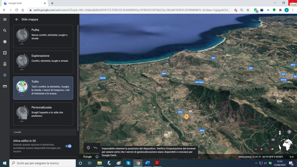
Task: Click the browser address bar
Action: pyautogui.click(x=132, y=10)
